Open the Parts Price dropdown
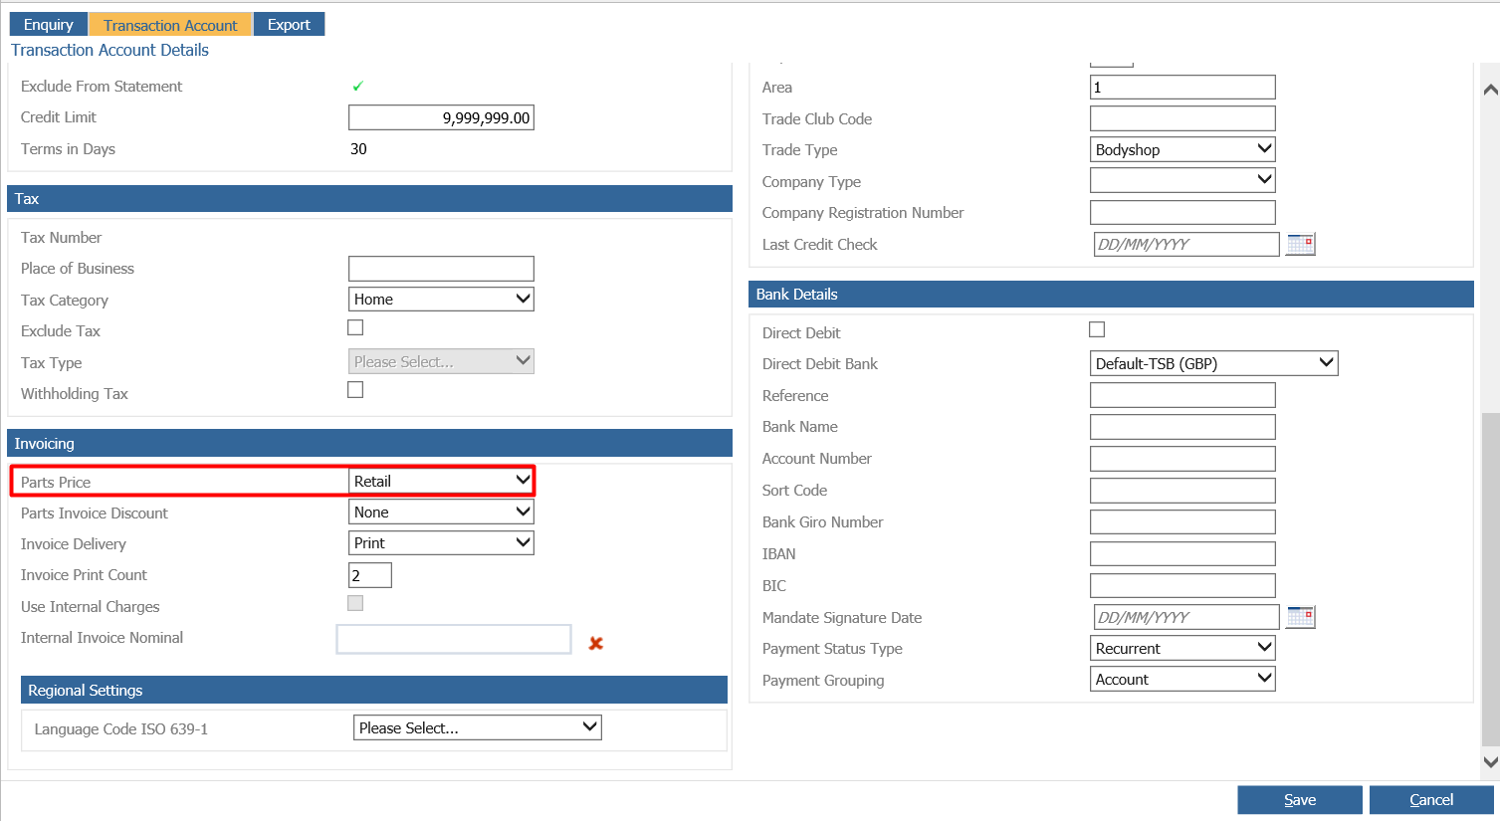Image resolution: width=1500 pixels, height=821 pixels. (441, 482)
